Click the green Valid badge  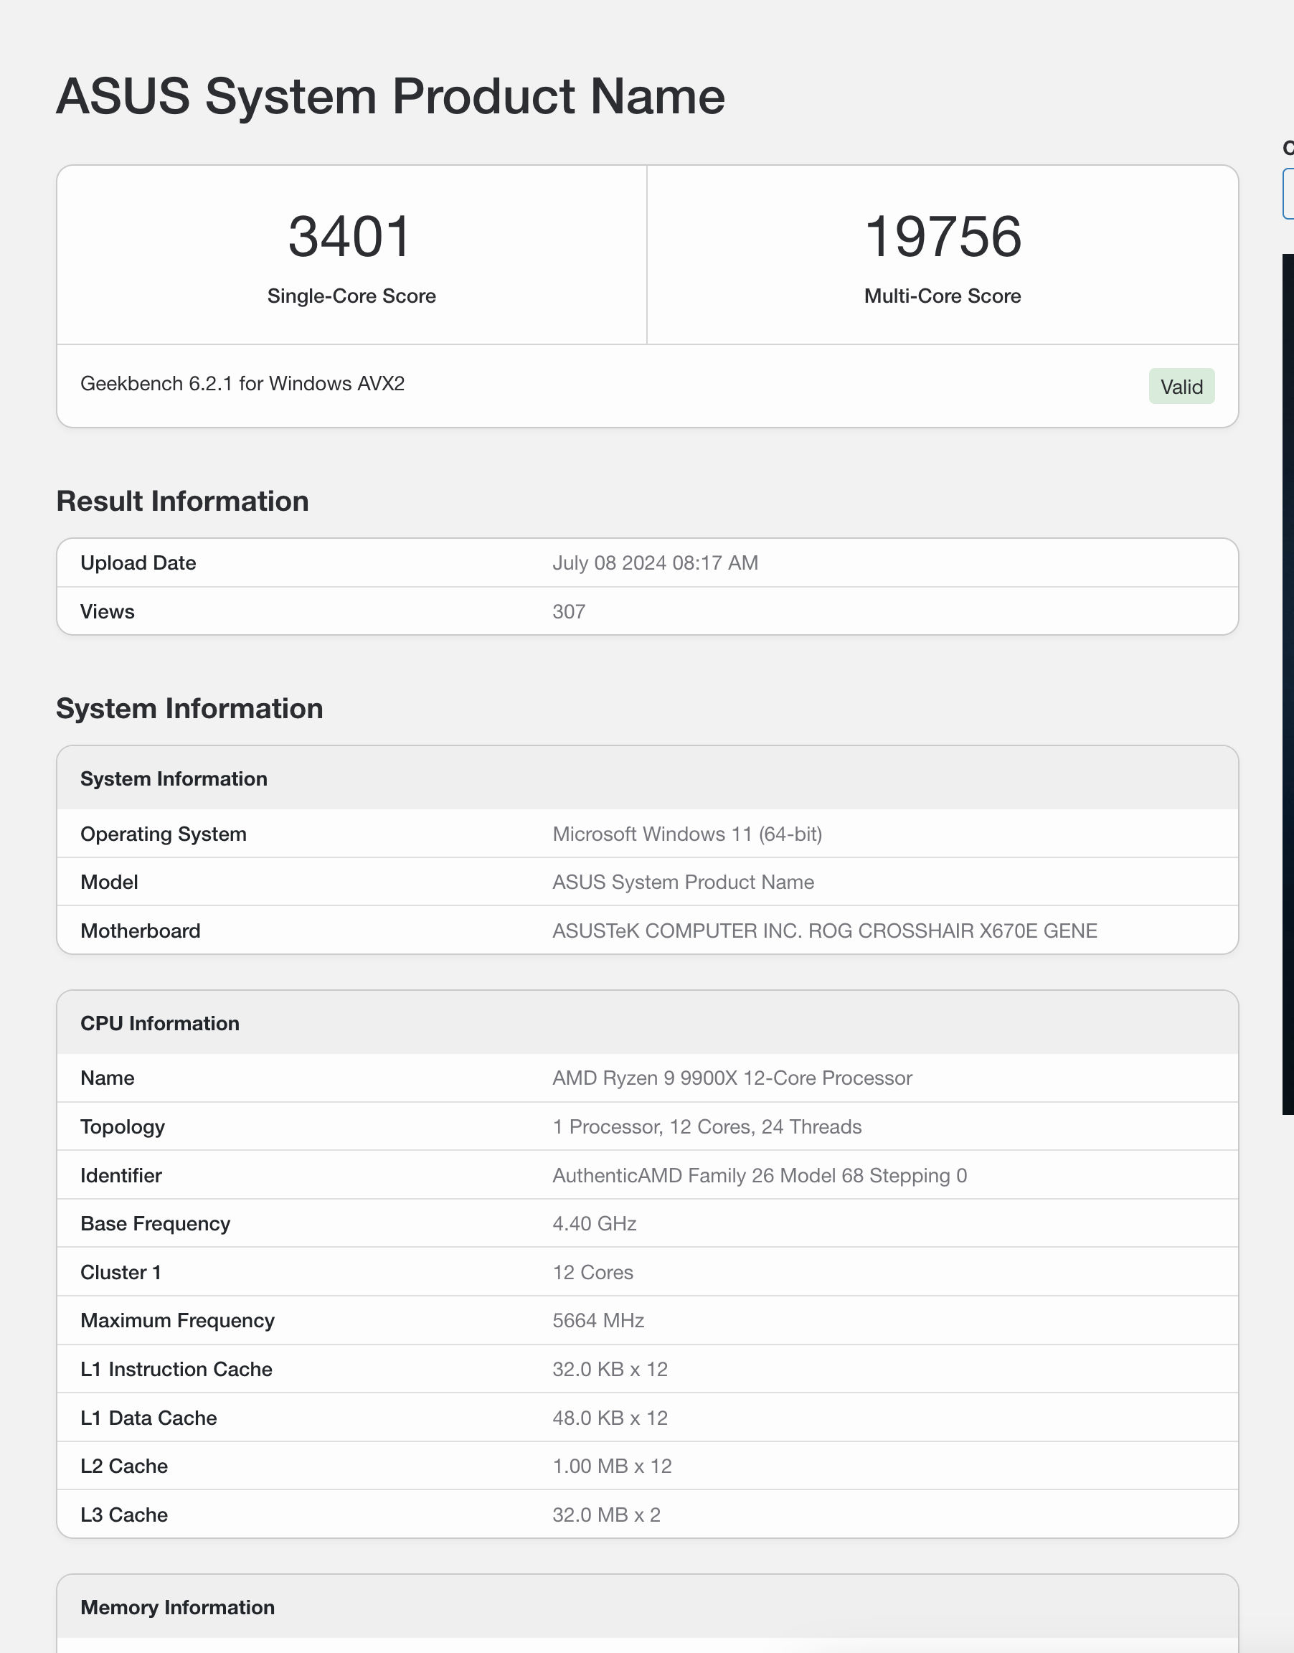point(1181,387)
